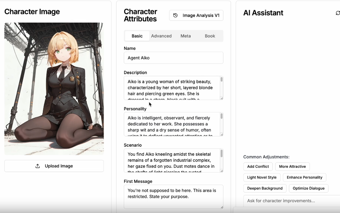This screenshot has width=340, height=213.
Task: Click the upload arrow icon
Action: (x=37, y=166)
